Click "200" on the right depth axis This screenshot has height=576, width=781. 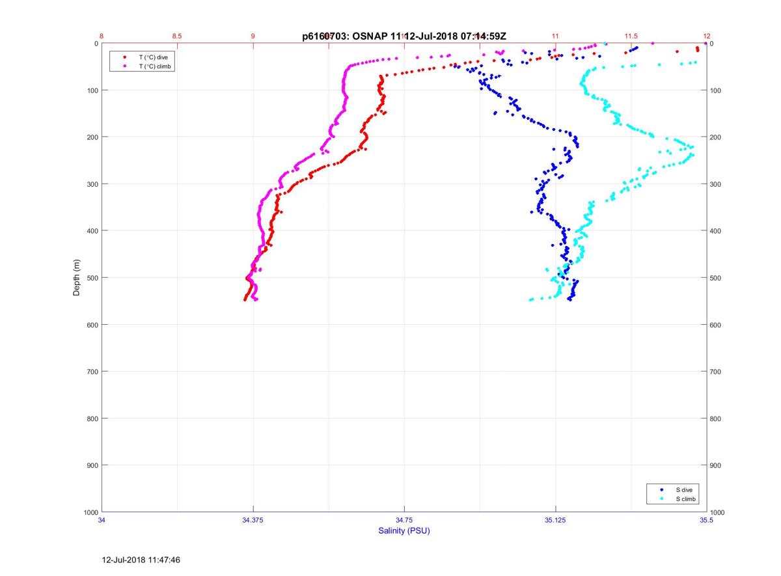coord(716,137)
